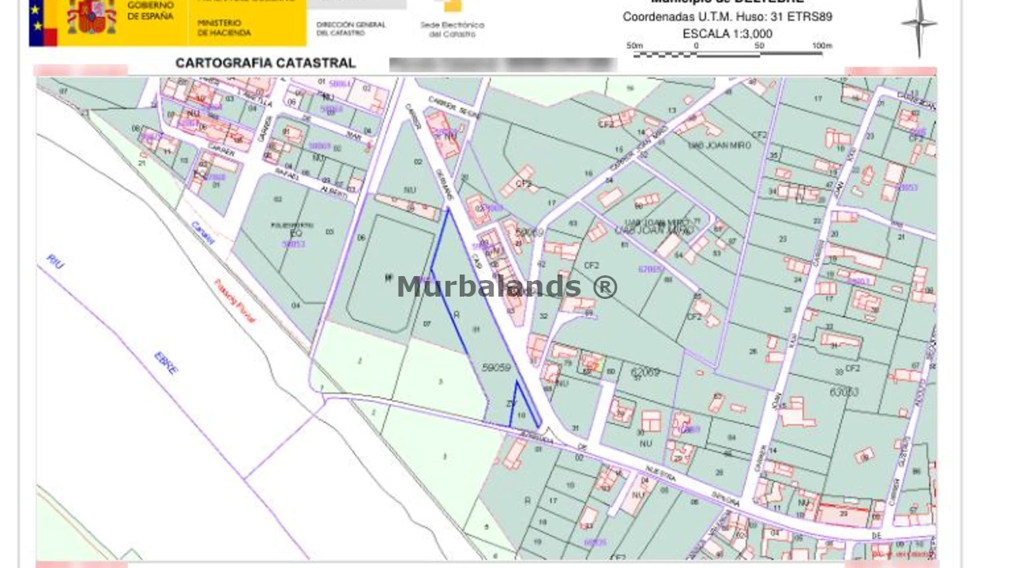Viewport: 1011px width, 568px height.
Task: Click the map scale bar ruler
Action: pos(728,53)
